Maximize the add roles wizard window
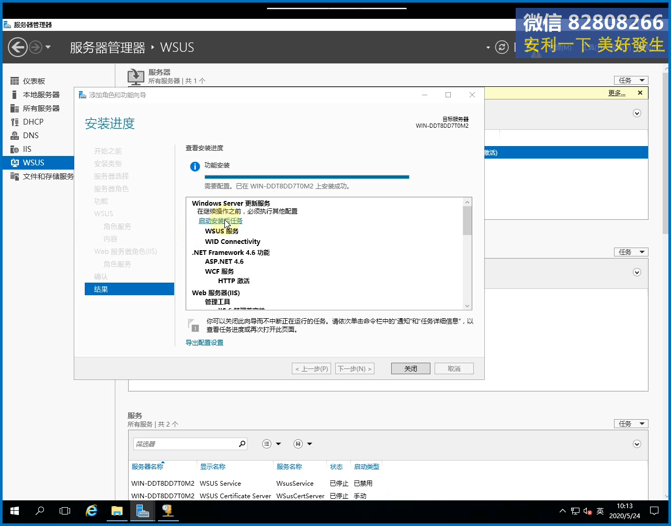 448,95
